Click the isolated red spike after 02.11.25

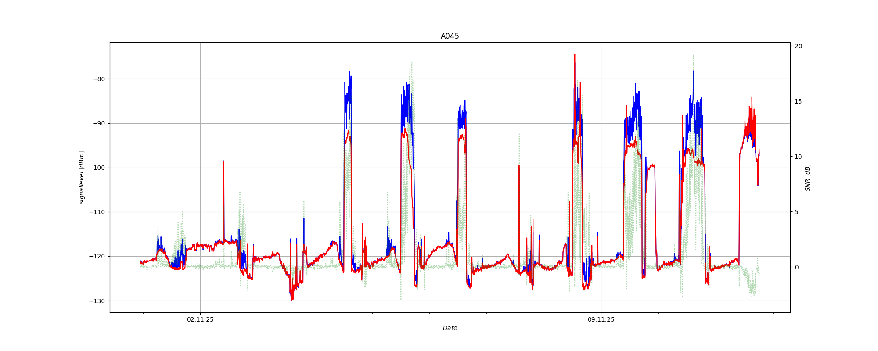click(223, 161)
